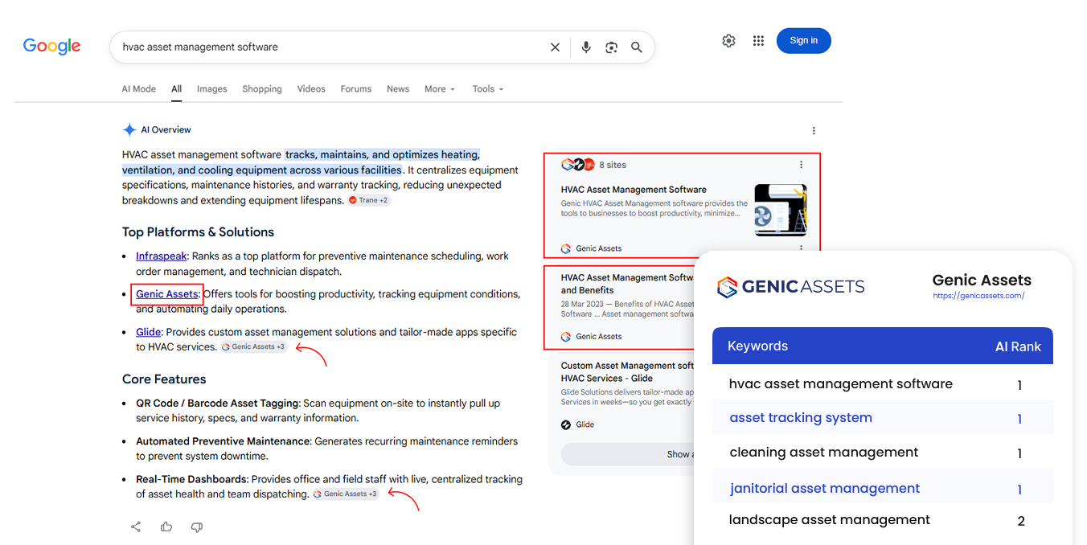Open the Google apps grid icon
This screenshot has height=545, width=1087.
coord(758,41)
